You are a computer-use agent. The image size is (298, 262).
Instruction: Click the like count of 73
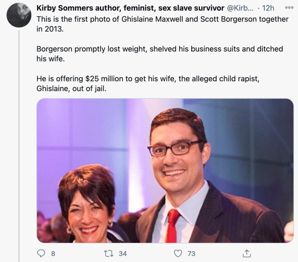[x=191, y=254]
